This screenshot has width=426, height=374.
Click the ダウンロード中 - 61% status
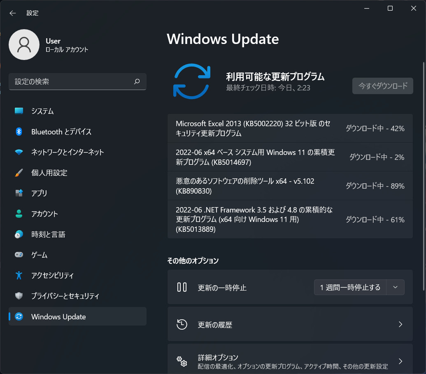click(x=375, y=219)
